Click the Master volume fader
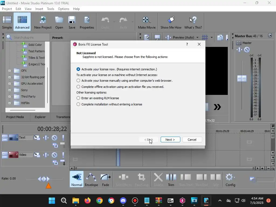 coord(242,78)
